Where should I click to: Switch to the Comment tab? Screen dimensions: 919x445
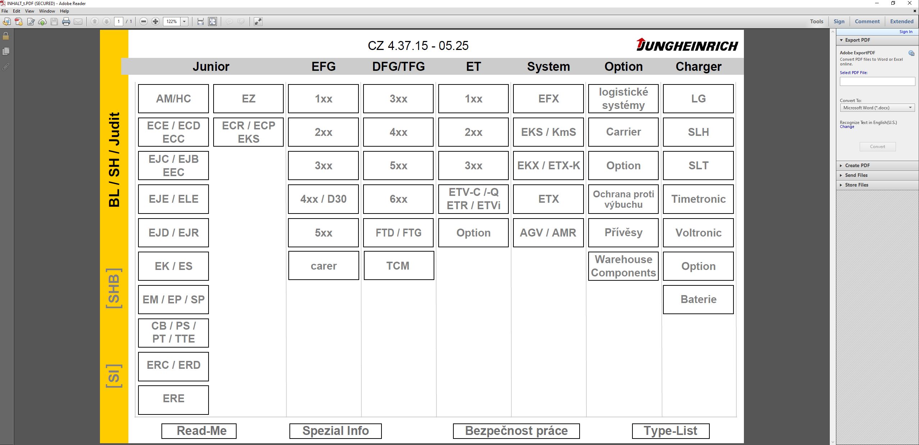coord(867,21)
